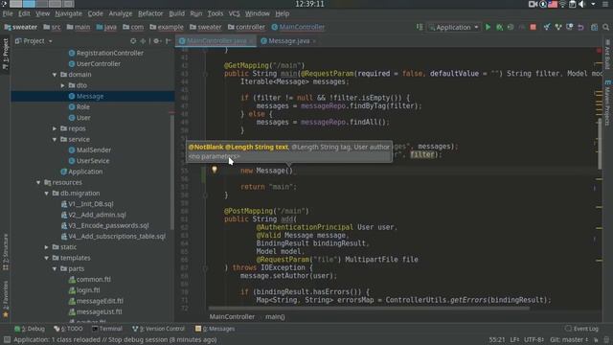
Task: Open messageEdit.ftl template file
Action: [100, 301]
